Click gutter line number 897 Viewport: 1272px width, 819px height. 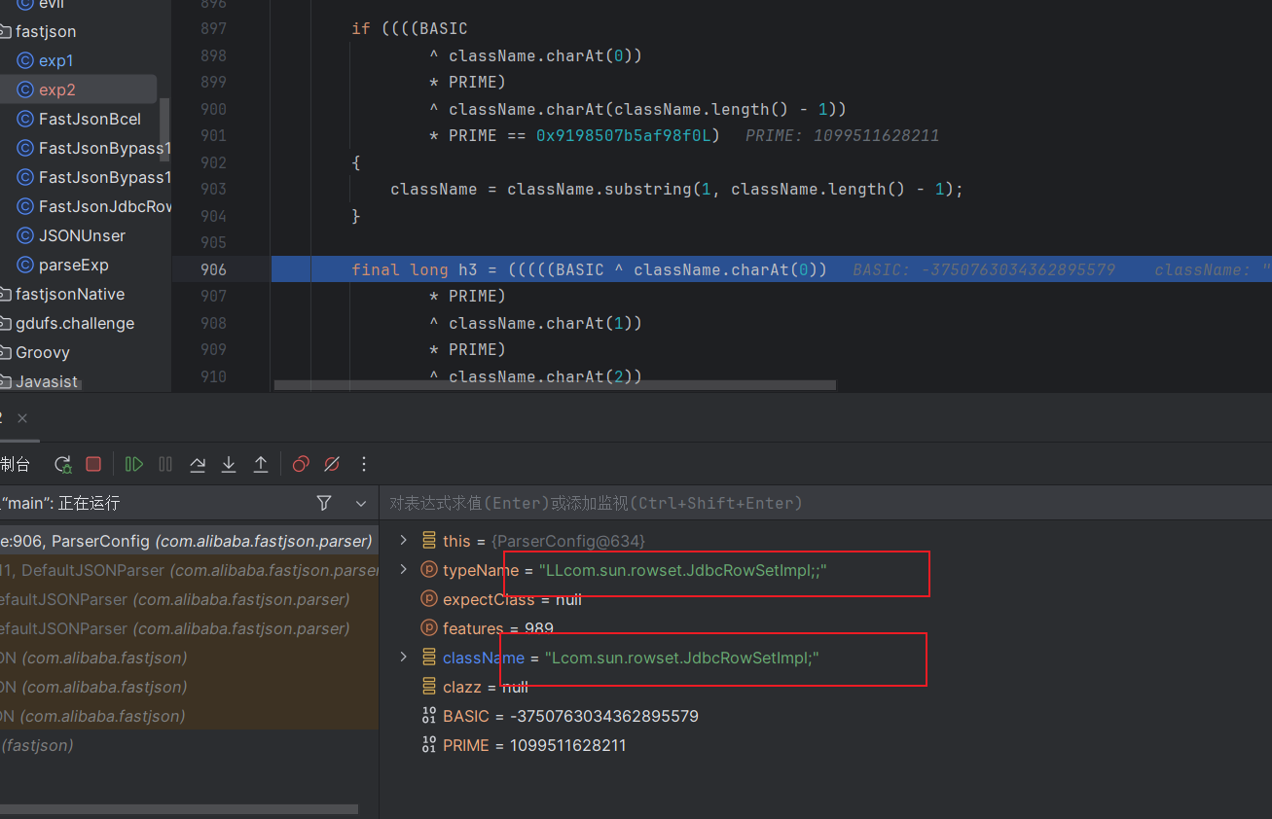point(213,28)
